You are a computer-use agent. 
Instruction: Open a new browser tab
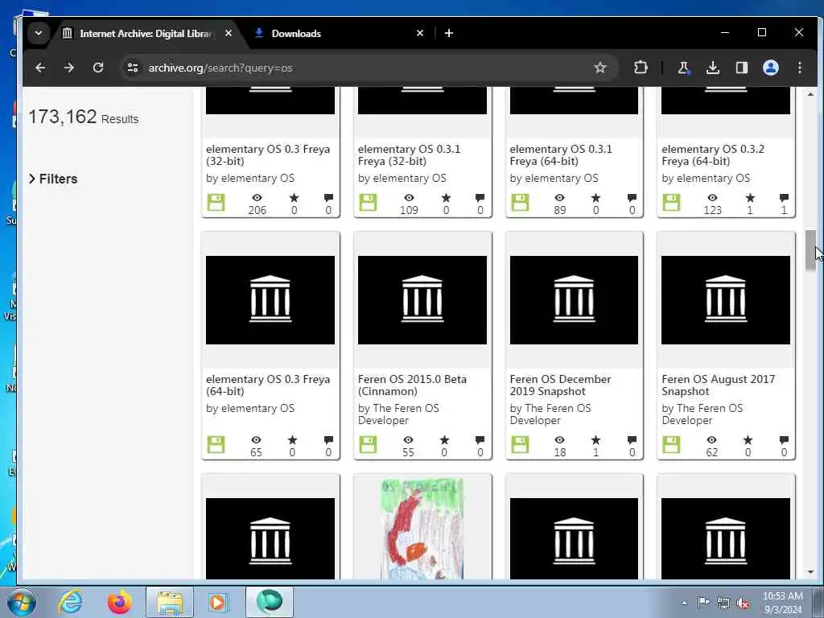[449, 33]
